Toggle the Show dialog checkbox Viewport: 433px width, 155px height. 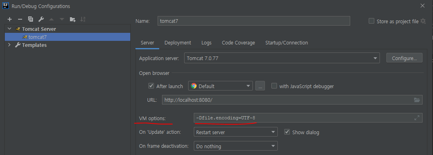tap(287, 132)
